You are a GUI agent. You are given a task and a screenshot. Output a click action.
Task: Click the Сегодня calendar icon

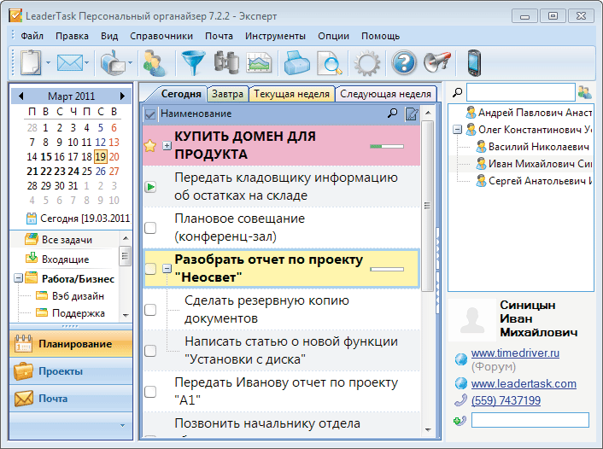(31, 219)
